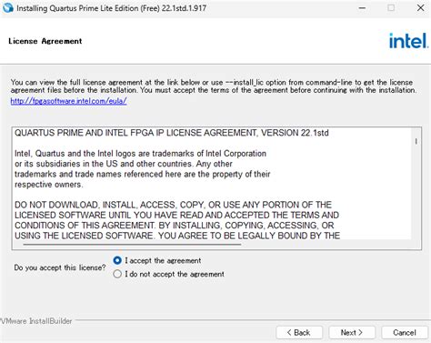The image size is (431, 343).
Task: Select the "I accept the agreement" radio button
Action: (117, 260)
